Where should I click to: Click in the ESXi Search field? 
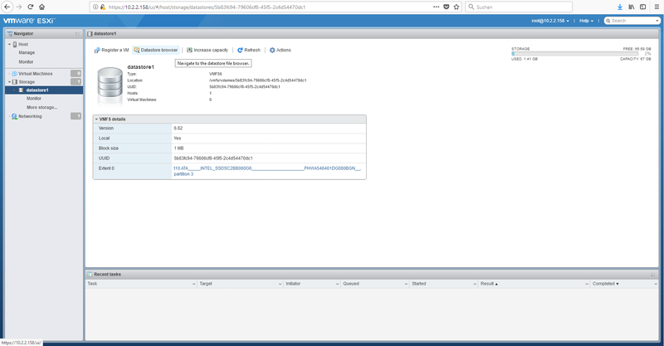pyautogui.click(x=632, y=21)
